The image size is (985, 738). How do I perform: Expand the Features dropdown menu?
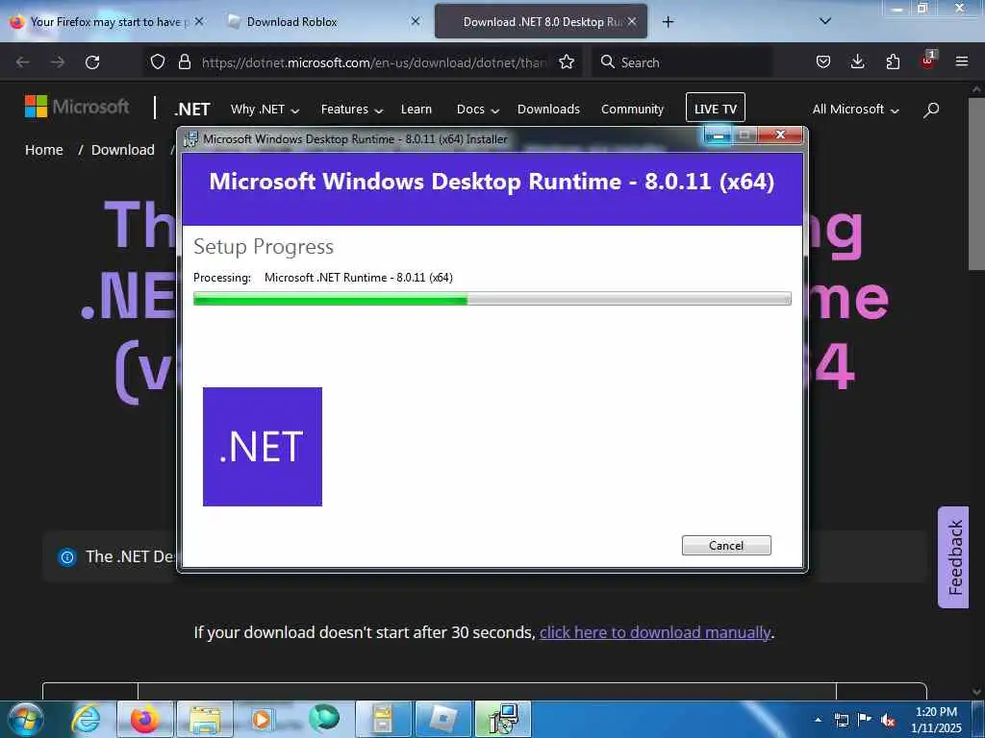(x=352, y=110)
